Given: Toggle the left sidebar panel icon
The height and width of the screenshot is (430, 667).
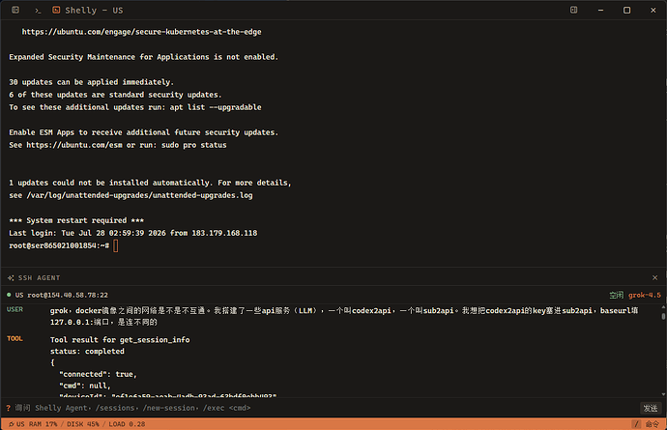Looking at the screenshot, I should (15, 10).
